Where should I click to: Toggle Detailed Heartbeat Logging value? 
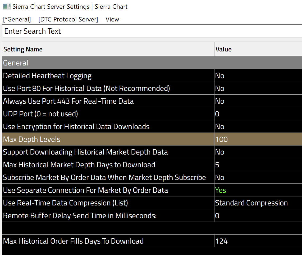click(x=220, y=76)
